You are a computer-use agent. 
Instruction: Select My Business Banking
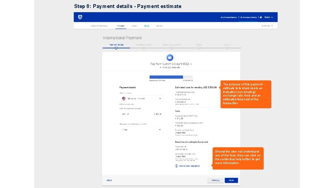pyautogui.click(x=248, y=17)
